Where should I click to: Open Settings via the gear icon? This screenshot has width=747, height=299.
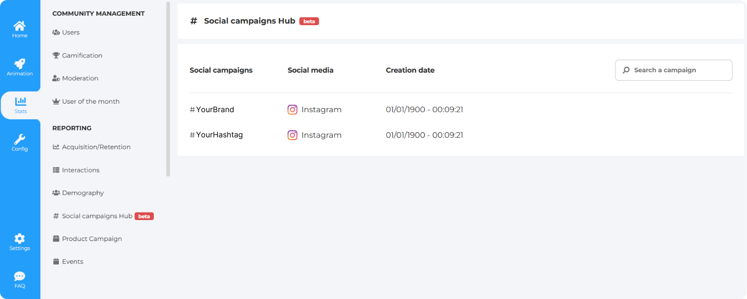tap(19, 239)
